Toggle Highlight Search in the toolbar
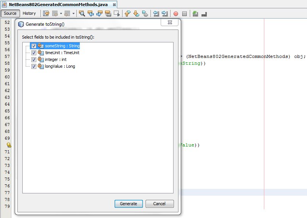 click(109, 13)
